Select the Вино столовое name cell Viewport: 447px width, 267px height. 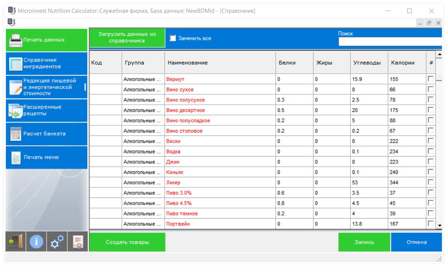[x=220, y=131]
